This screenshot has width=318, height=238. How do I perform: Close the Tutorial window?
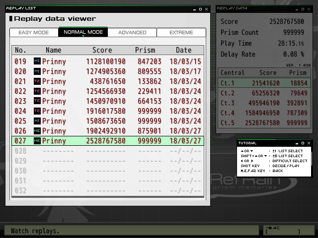pyautogui.click(x=310, y=143)
